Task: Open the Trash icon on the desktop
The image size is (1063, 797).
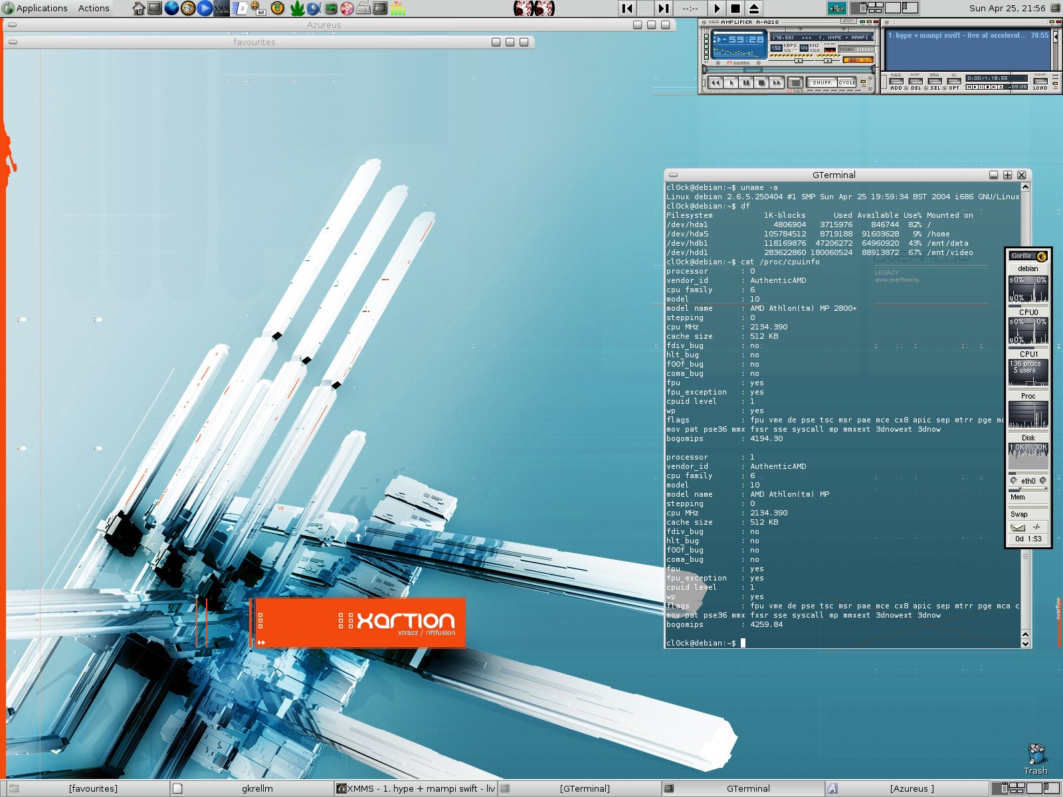Action: tap(1035, 758)
